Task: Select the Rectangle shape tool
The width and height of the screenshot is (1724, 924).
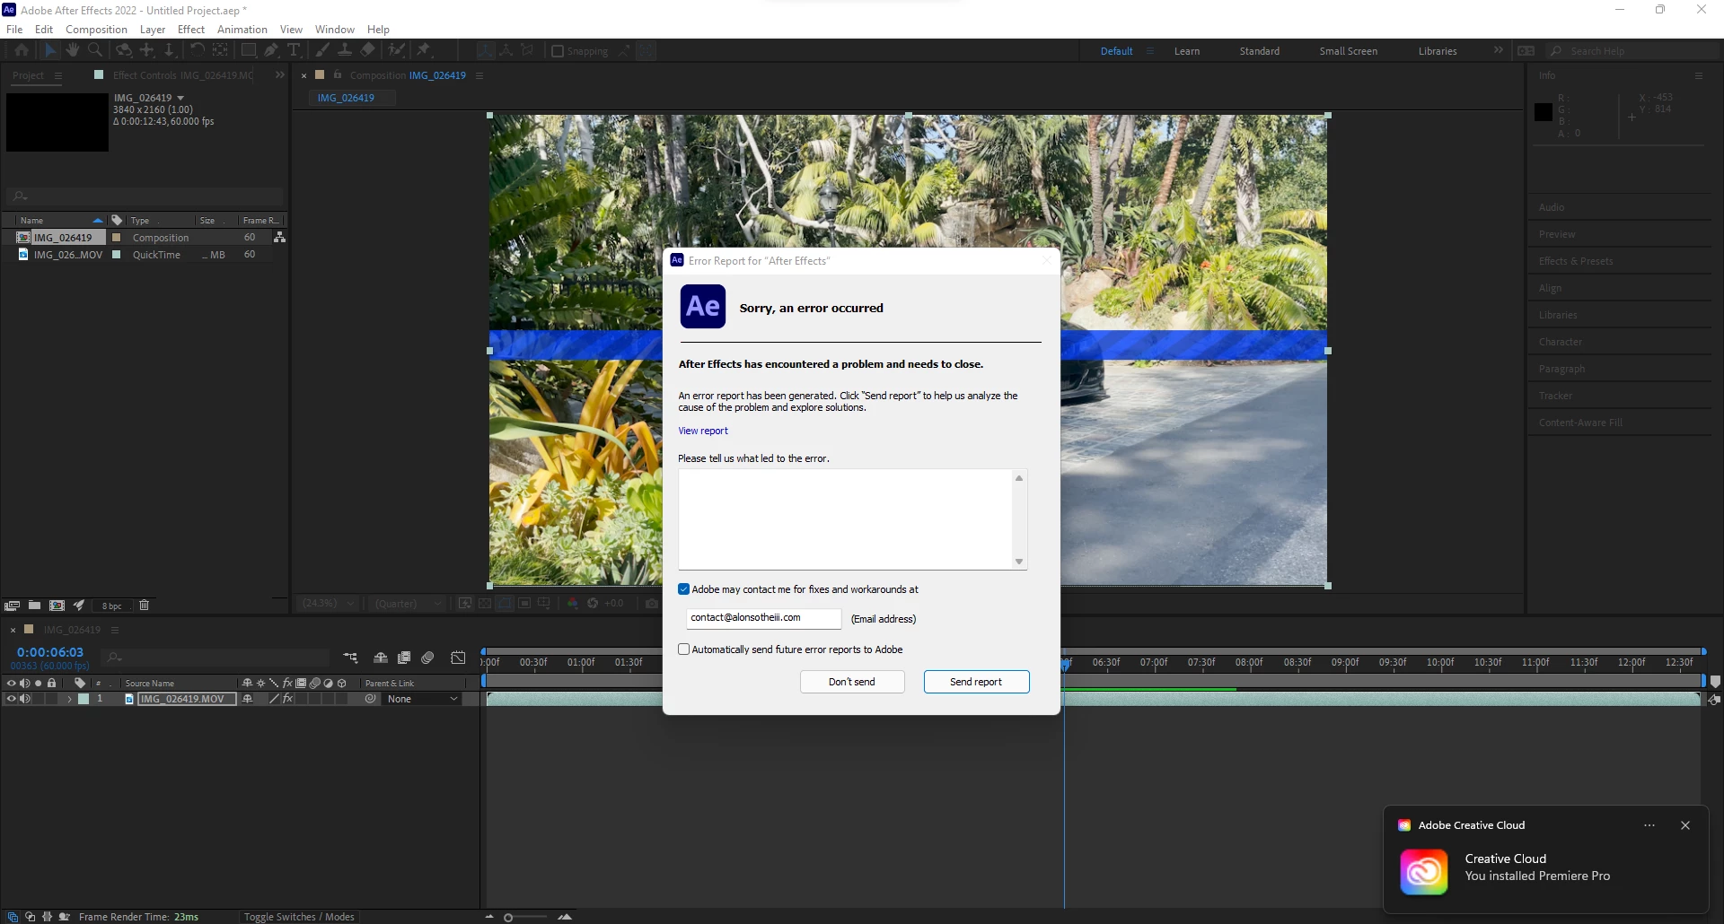Action: coord(249,51)
